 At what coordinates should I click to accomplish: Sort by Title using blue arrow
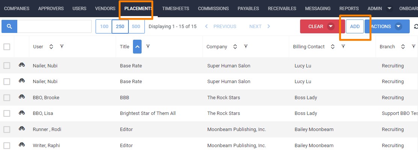(137, 47)
